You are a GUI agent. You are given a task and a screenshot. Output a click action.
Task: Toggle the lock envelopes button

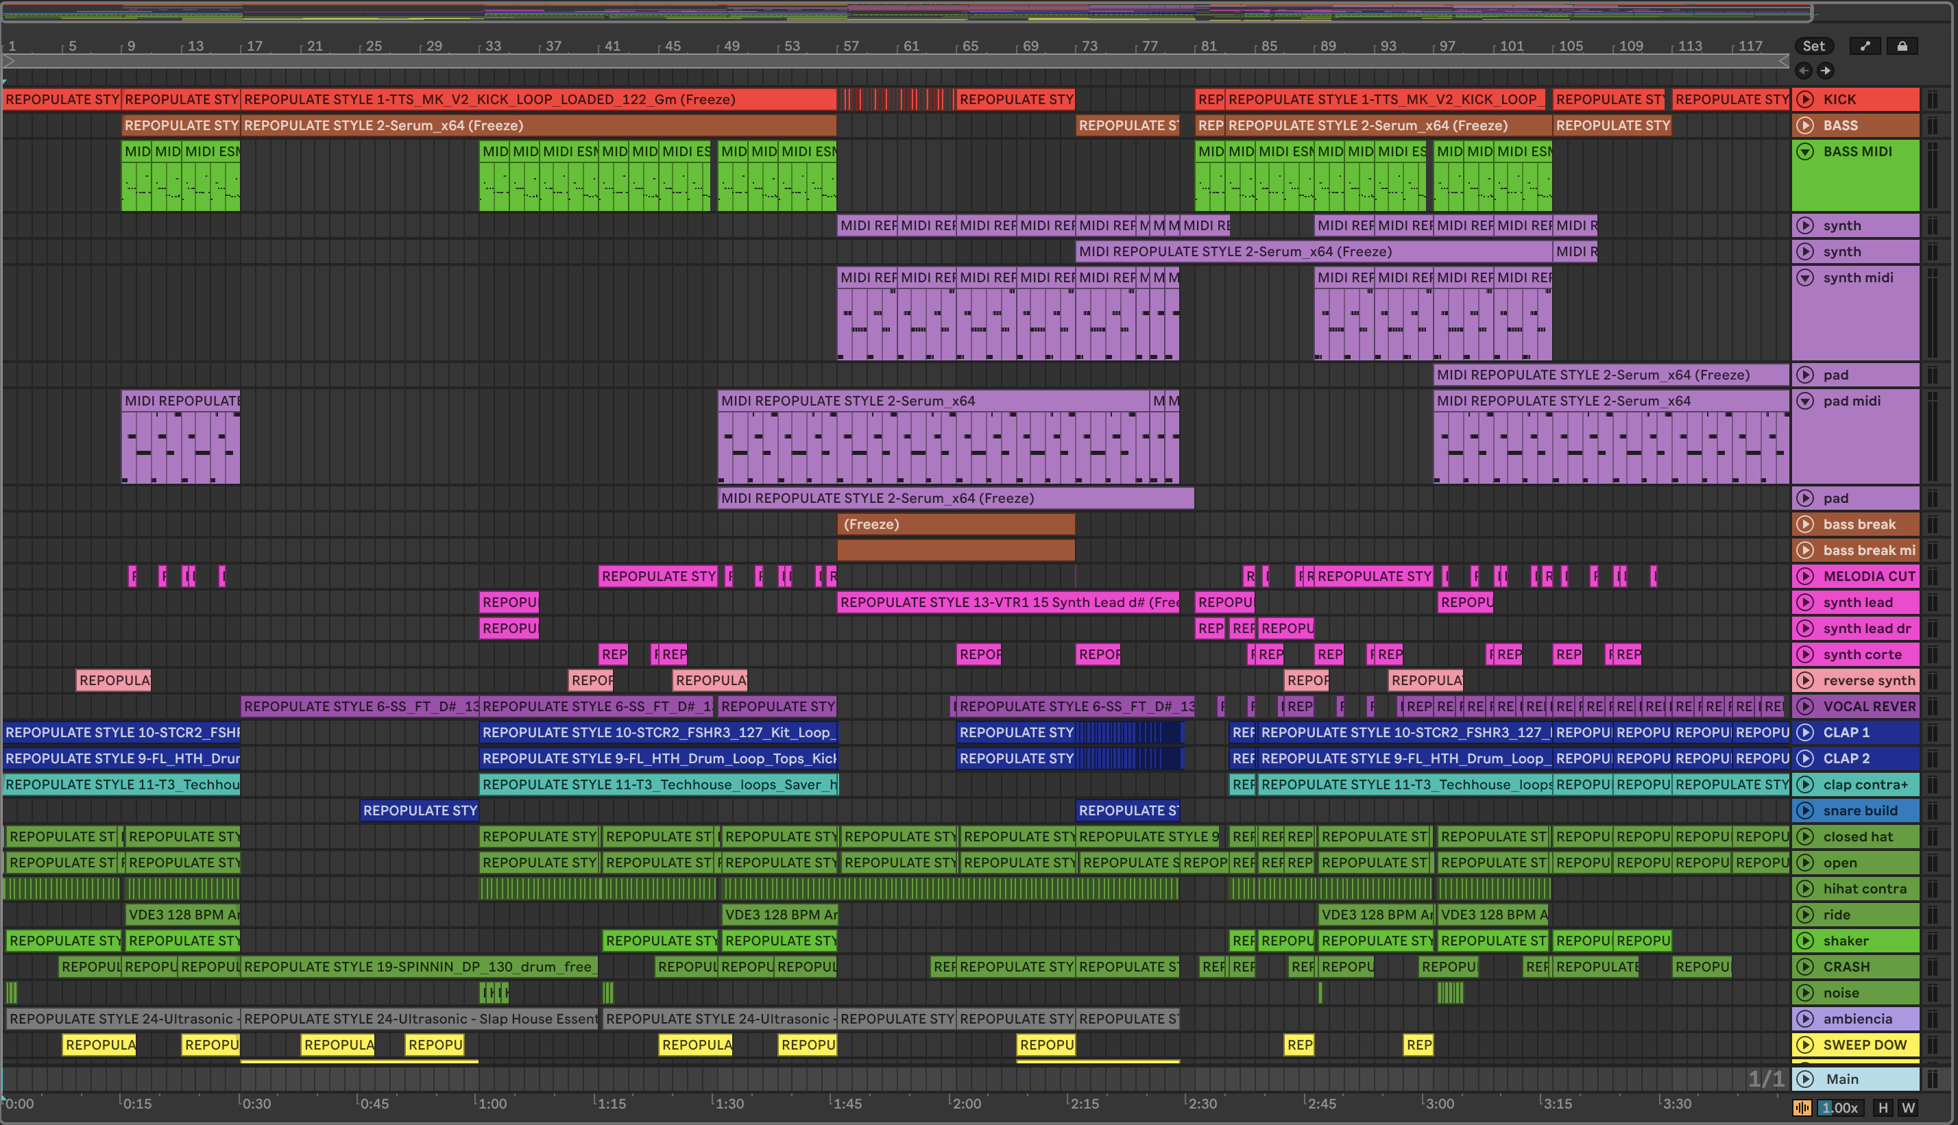coord(1902,47)
